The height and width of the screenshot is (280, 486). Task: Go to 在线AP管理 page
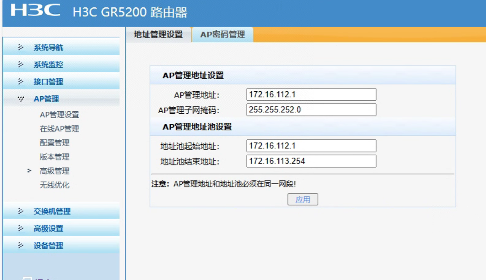[x=59, y=128]
